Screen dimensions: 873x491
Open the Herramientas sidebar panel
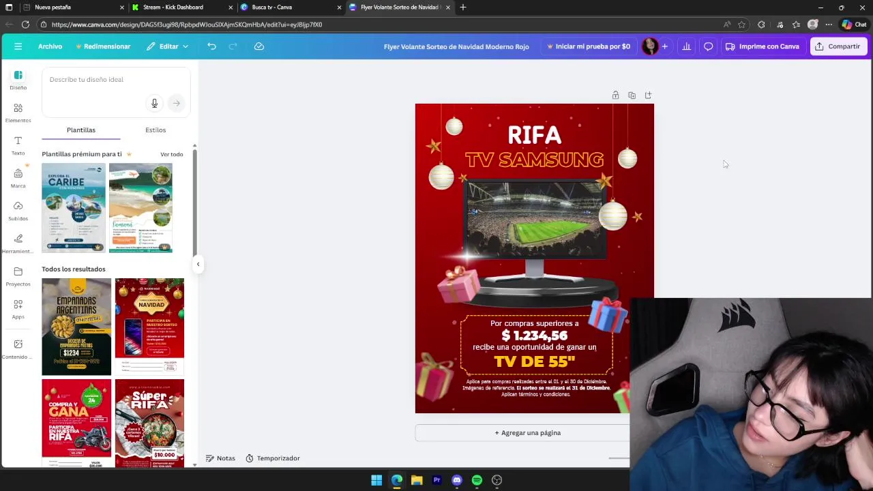[18, 244]
